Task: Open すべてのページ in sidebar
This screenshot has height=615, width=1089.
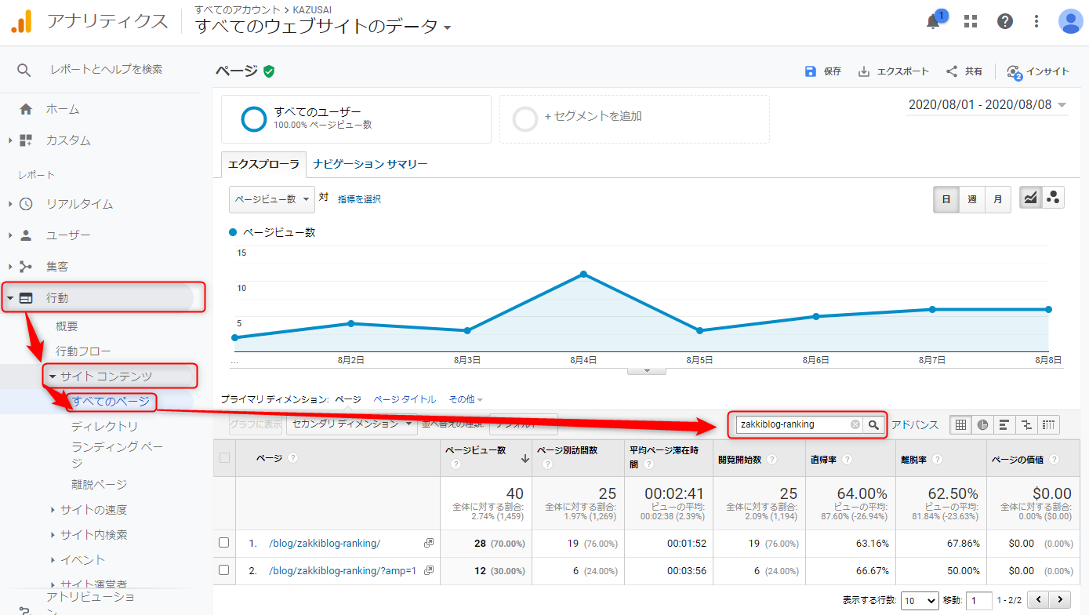Action: 111,402
